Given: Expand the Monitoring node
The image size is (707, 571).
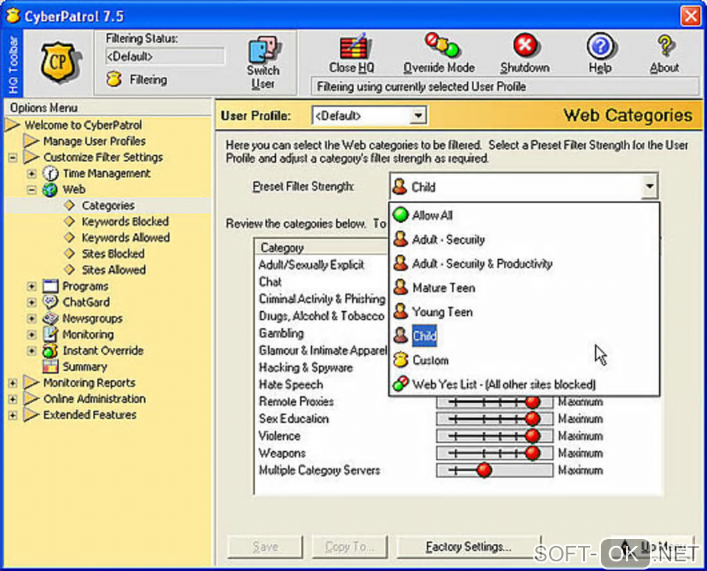Looking at the screenshot, I should (32, 335).
